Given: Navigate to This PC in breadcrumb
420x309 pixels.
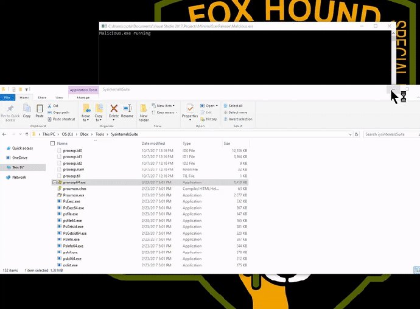Looking at the screenshot, I should click(x=49, y=134).
